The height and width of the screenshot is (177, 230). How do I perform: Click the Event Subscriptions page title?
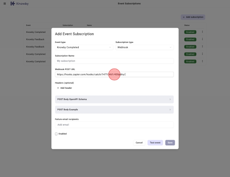click(129, 4)
